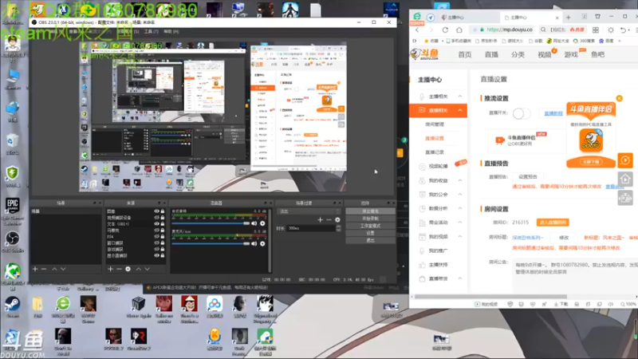638x359 pixels.
Task: Open Steam desktop shortcut
Action: [x=12, y=307]
